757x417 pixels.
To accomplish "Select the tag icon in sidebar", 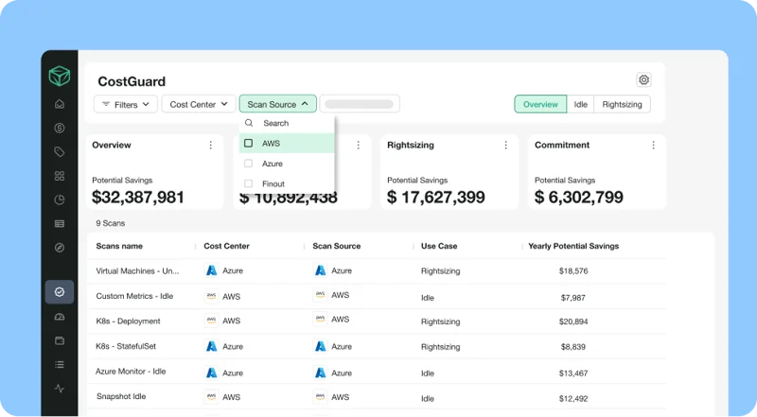I will point(60,152).
